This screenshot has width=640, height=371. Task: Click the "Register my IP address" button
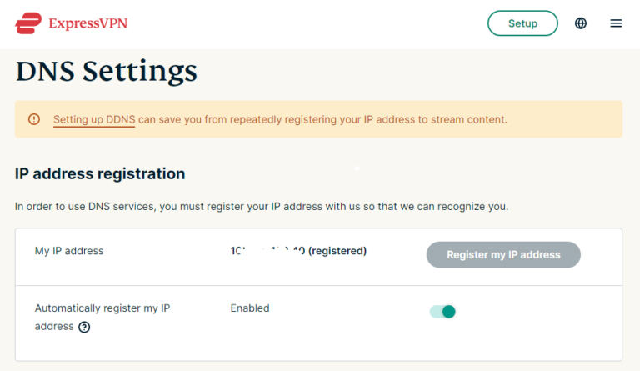(x=503, y=254)
